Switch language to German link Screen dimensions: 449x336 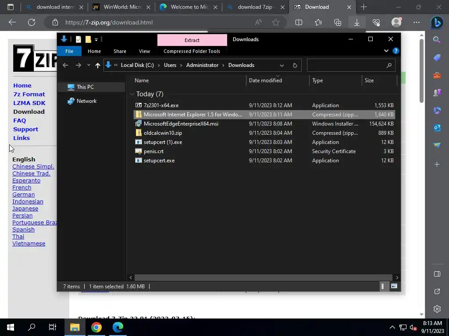point(24,195)
